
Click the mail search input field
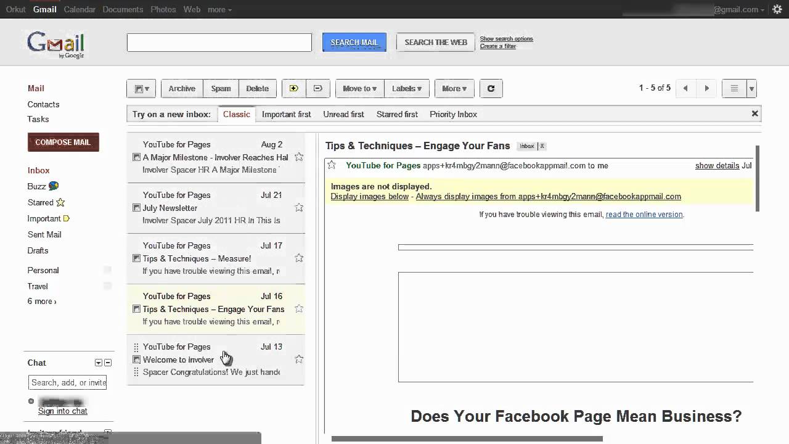point(219,42)
